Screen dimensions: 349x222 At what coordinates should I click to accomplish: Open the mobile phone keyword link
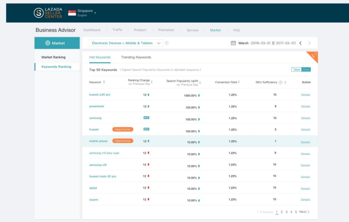point(98,141)
